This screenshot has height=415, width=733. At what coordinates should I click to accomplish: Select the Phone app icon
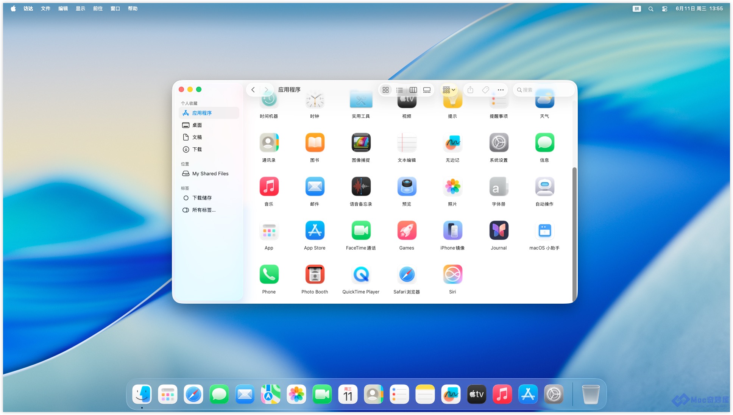point(269,275)
